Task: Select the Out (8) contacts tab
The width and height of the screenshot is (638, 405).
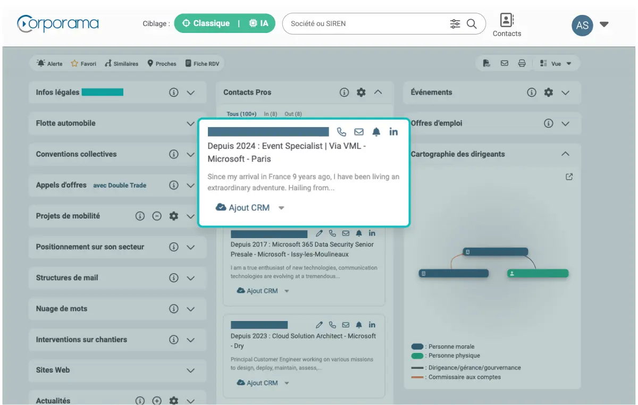Action: (x=293, y=114)
